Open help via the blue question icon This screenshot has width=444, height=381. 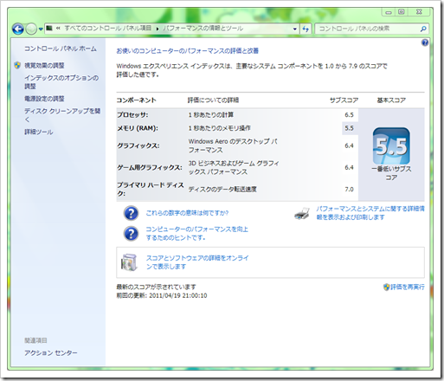pos(425,42)
